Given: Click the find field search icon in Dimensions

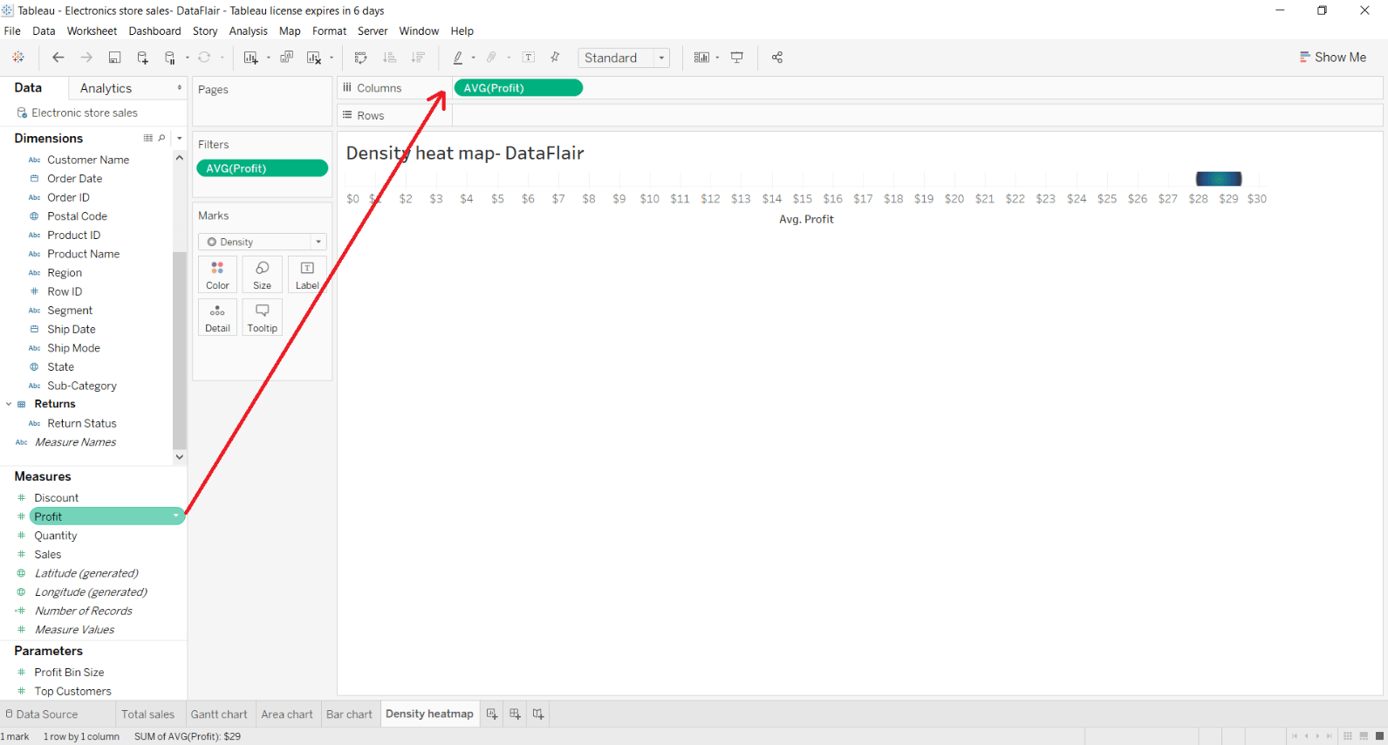Looking at the screenshot, I should 162,138.
